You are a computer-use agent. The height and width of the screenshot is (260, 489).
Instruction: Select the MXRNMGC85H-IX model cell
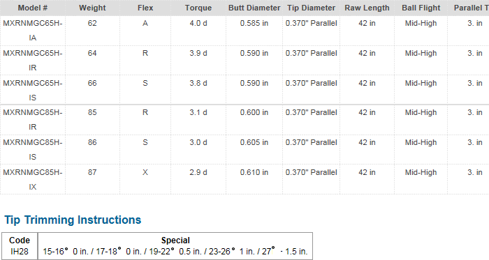(x=33, y=179)
